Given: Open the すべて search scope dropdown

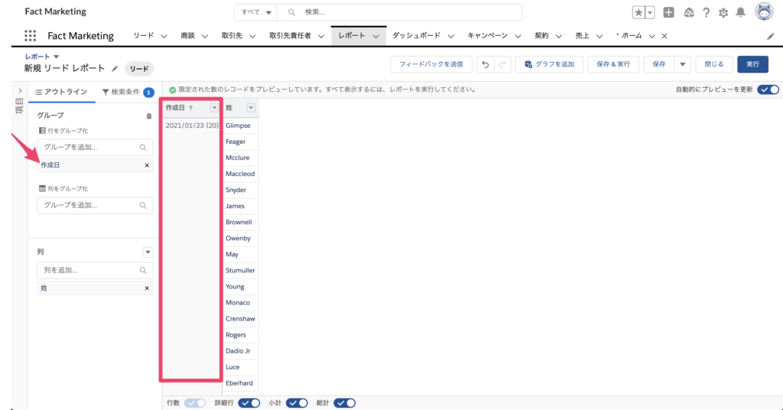Looking at the screenshot, I should pos(255,12).
